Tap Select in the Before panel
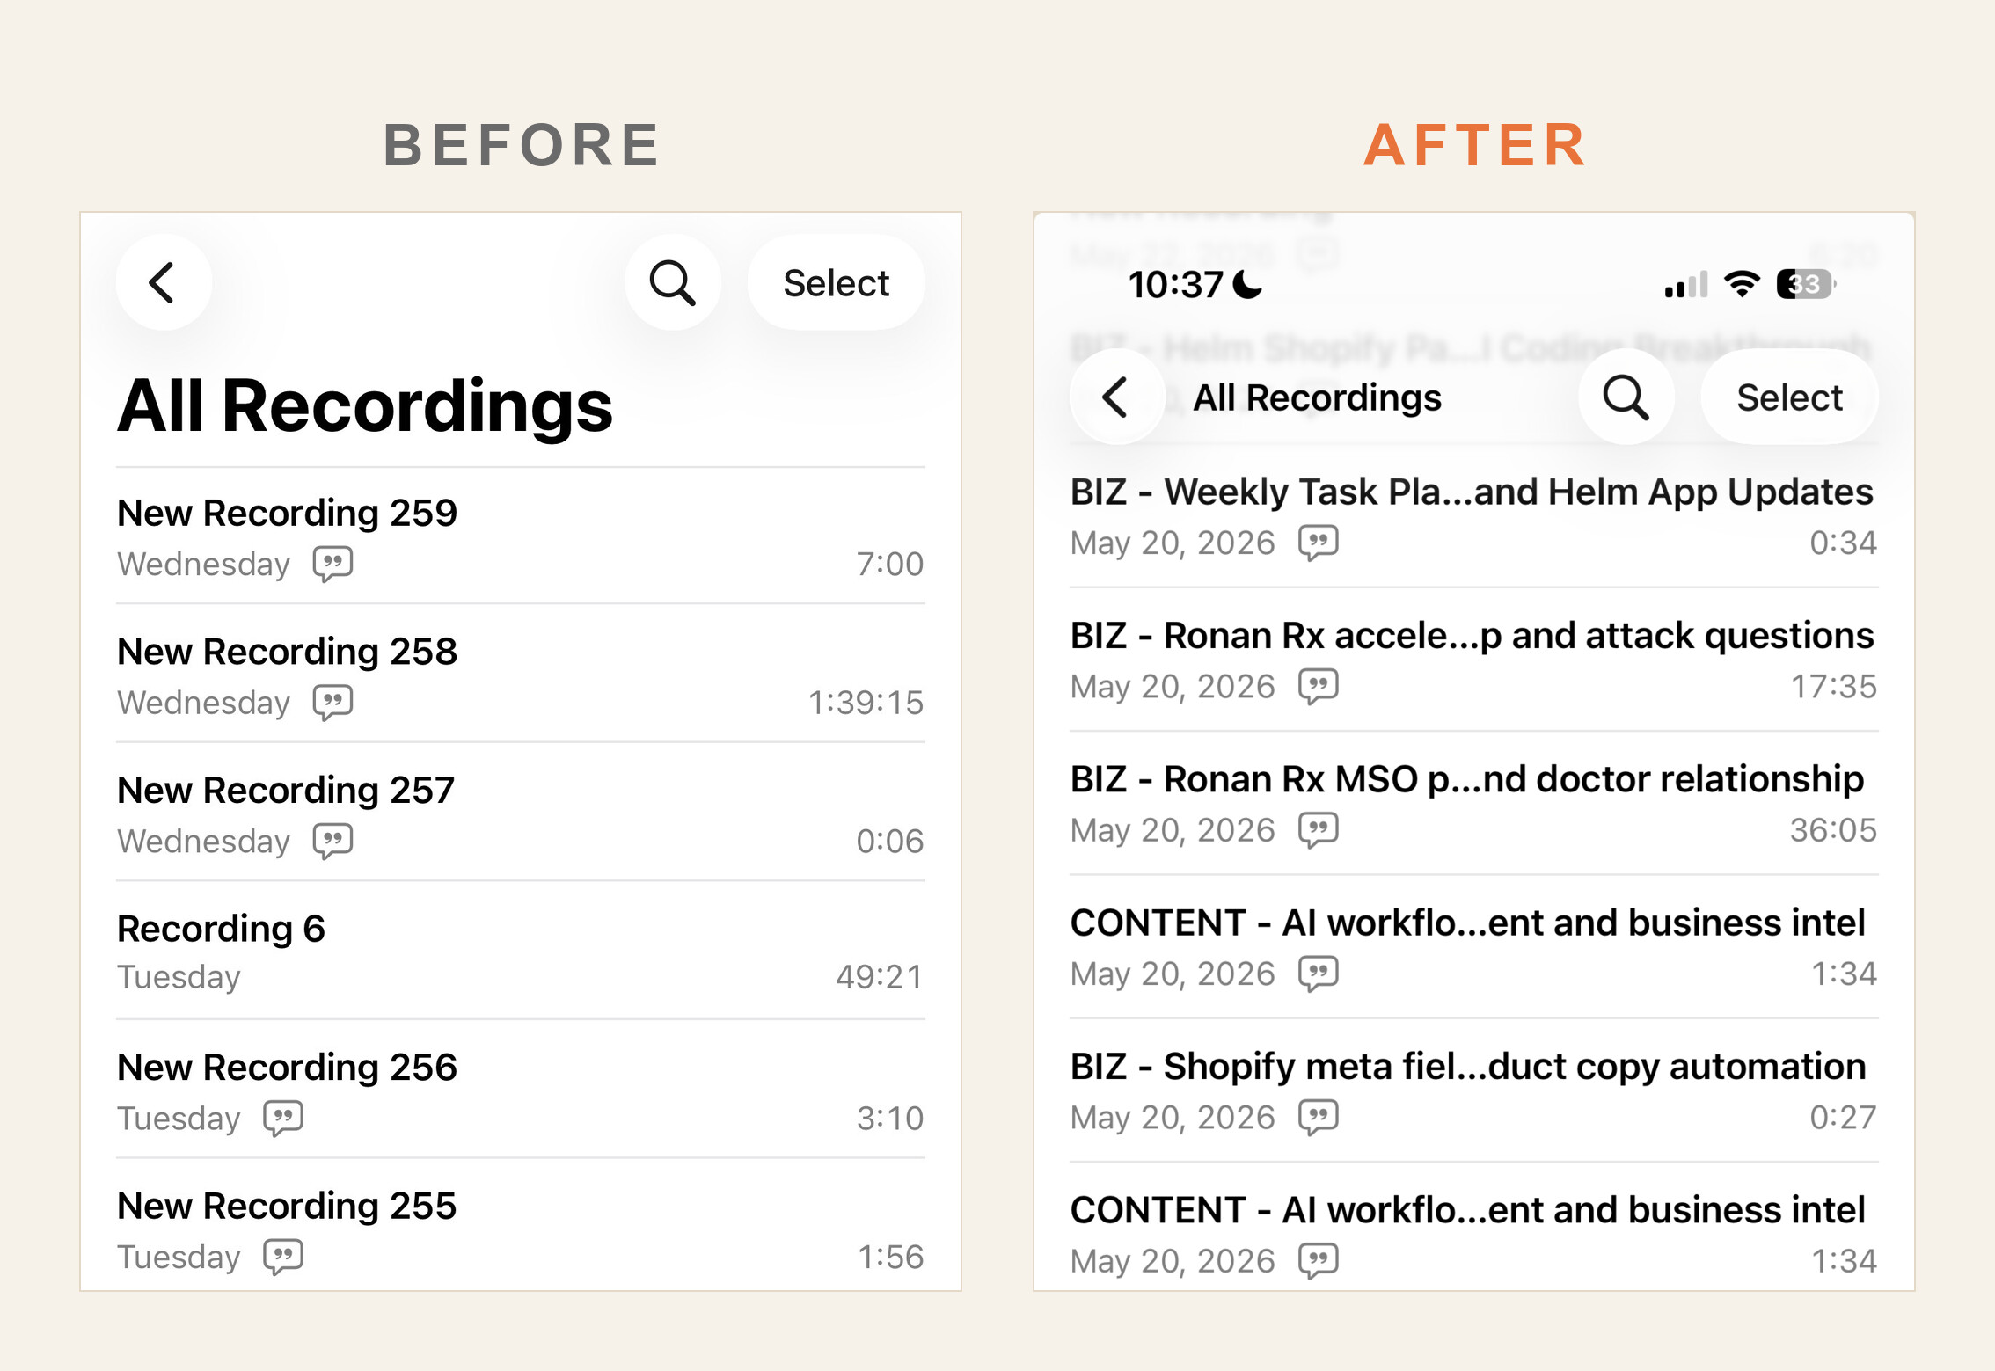1995x1371 pixels. coord(836,283)
